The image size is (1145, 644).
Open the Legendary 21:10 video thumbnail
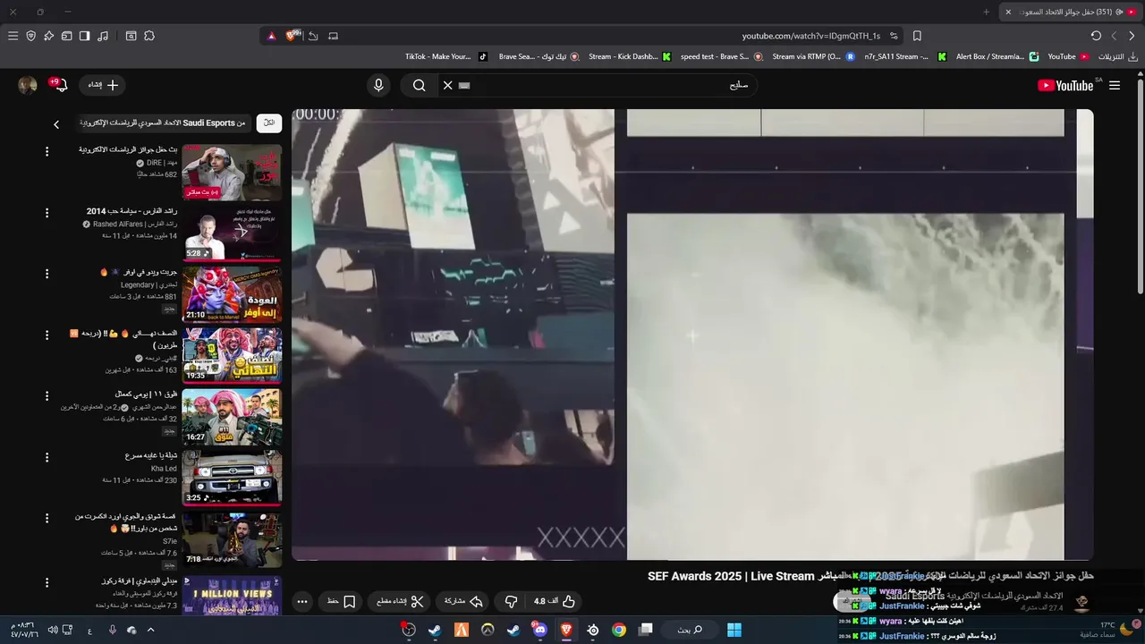(232, 294)
